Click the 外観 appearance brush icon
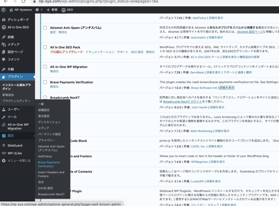 pos(4,69)
